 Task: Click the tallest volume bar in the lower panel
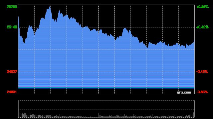(x=183, y=113)
